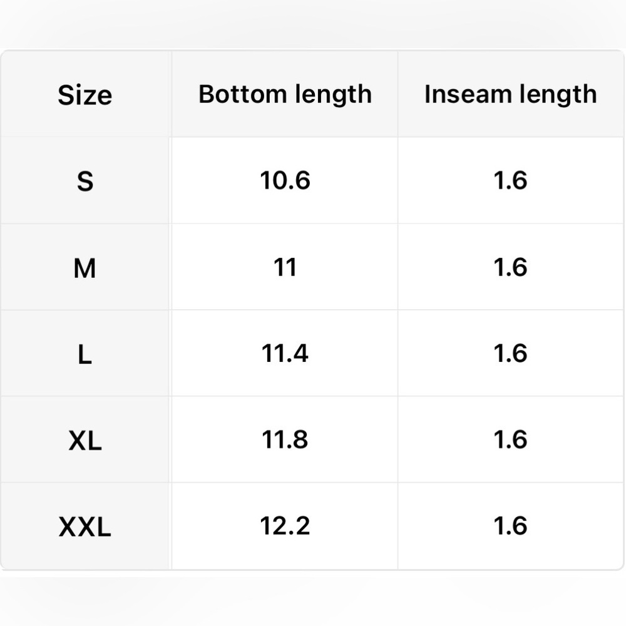
Task: Click the Bottom length column header
Action: (x=285, y=95)
